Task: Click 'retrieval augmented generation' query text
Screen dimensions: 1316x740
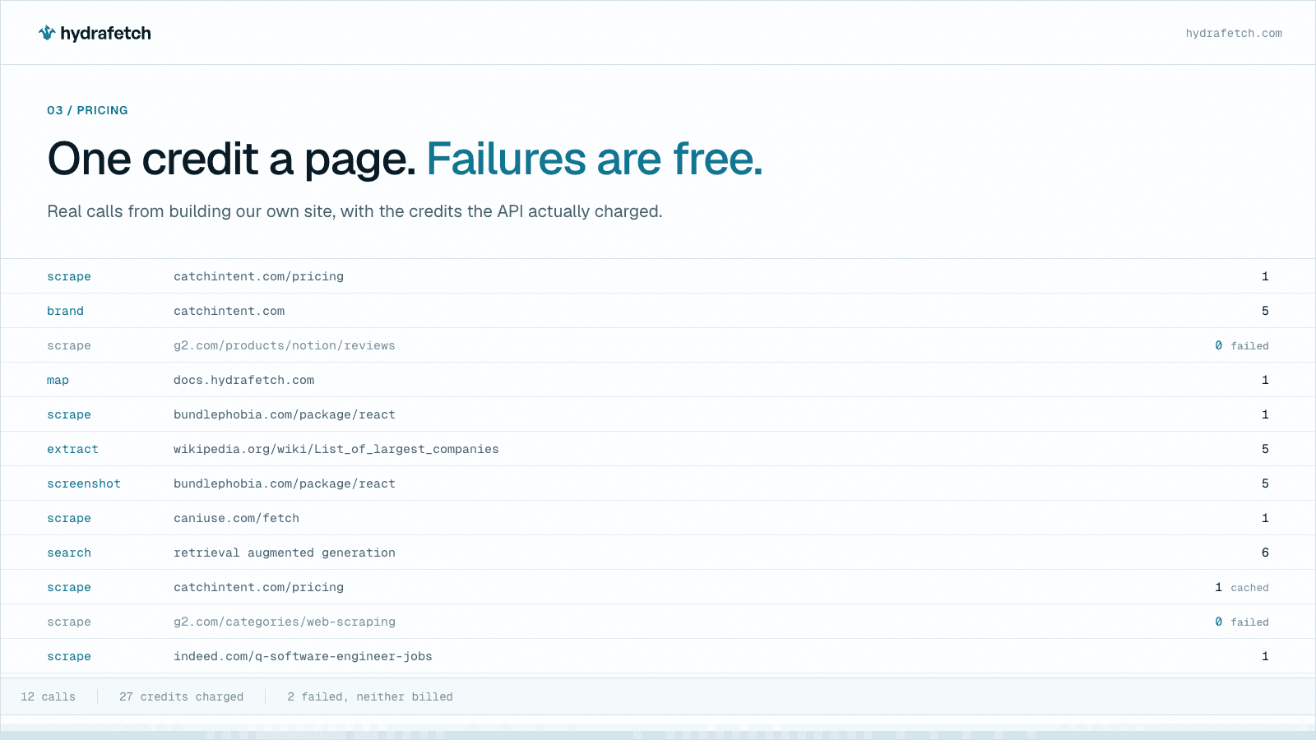Action: [x=284, y=553]
